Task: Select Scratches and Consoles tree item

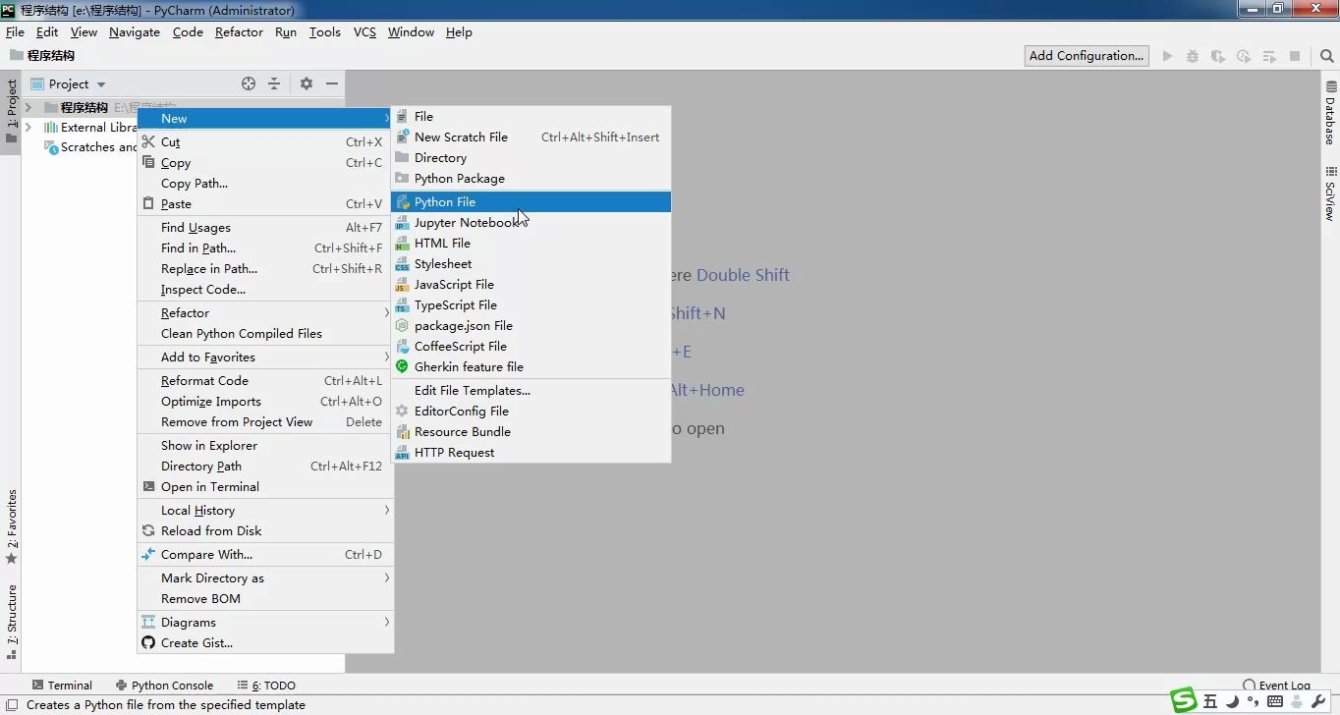Action: click(x=90, y=146)
